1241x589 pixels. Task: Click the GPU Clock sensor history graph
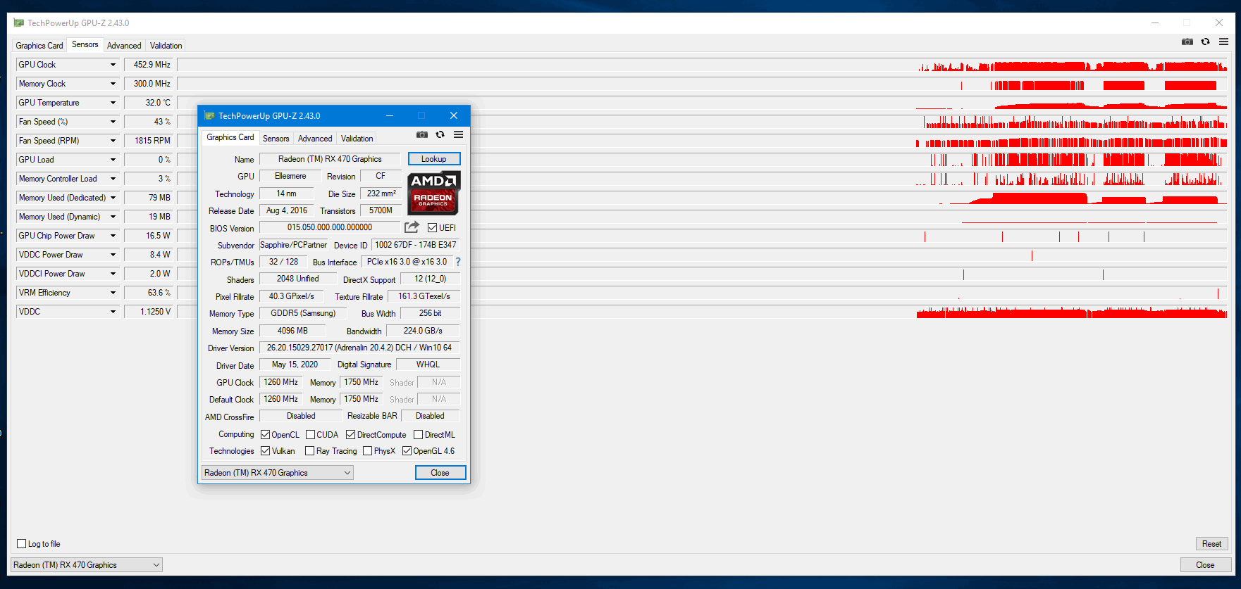(x=703, y=65)
